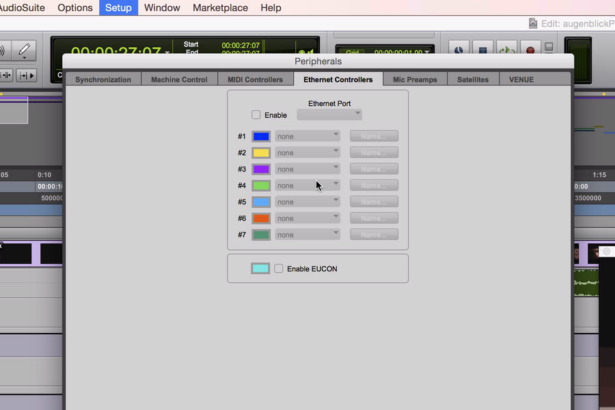The image size is (615, 410).
Task: Switch to the MIDI Controllers tab
Action: tap(255, 79)
